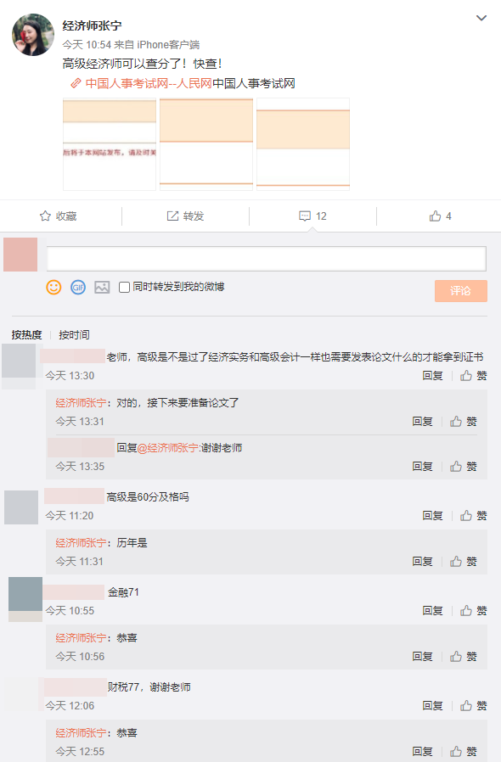This screenshot has height=762, width=501.
Task: Focus the comment input box
Action: click(x=267, y=259)
